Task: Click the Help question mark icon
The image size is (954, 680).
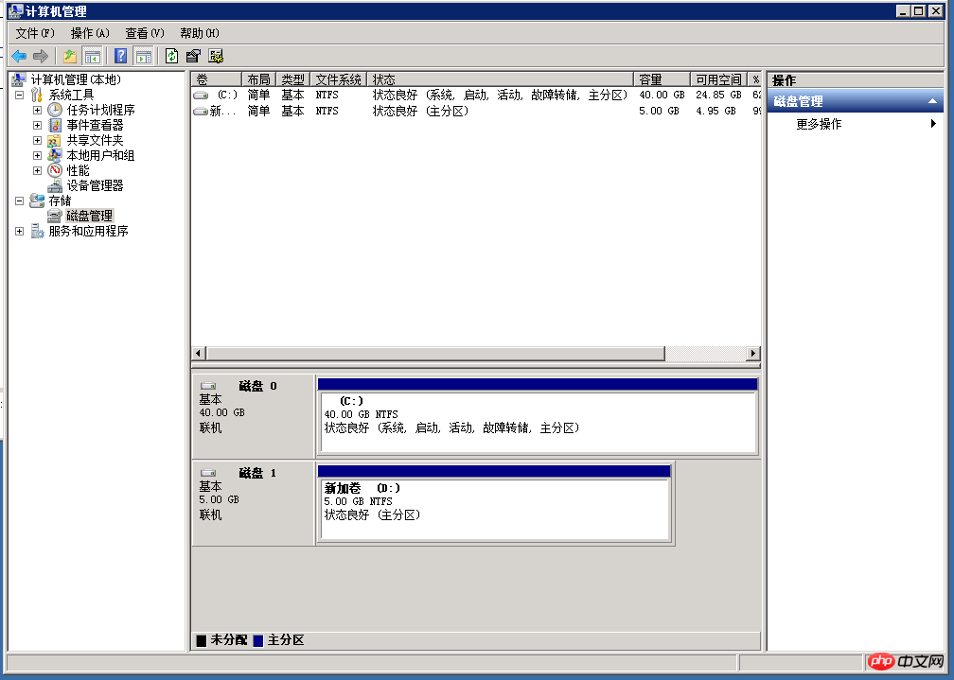Action: (x=121, y=56)
